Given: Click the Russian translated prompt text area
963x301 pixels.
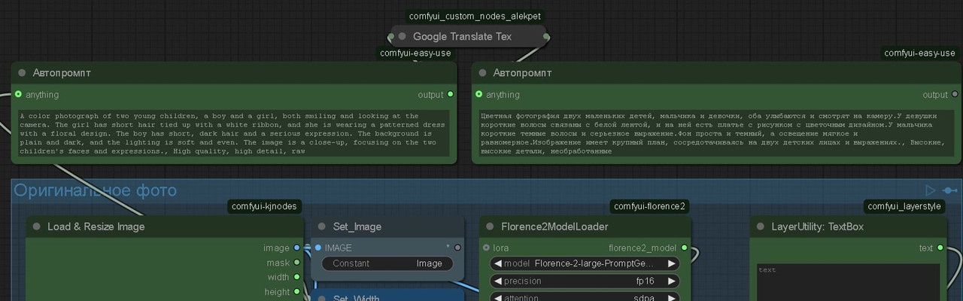Looking at the screenshot, I should pos(716,133).
